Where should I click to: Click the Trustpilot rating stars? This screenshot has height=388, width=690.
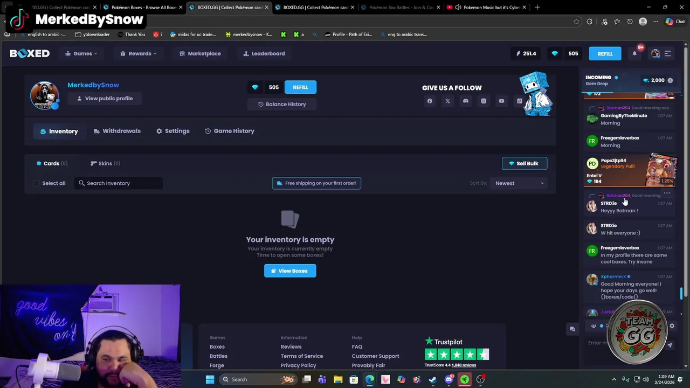tap(457, 354)
